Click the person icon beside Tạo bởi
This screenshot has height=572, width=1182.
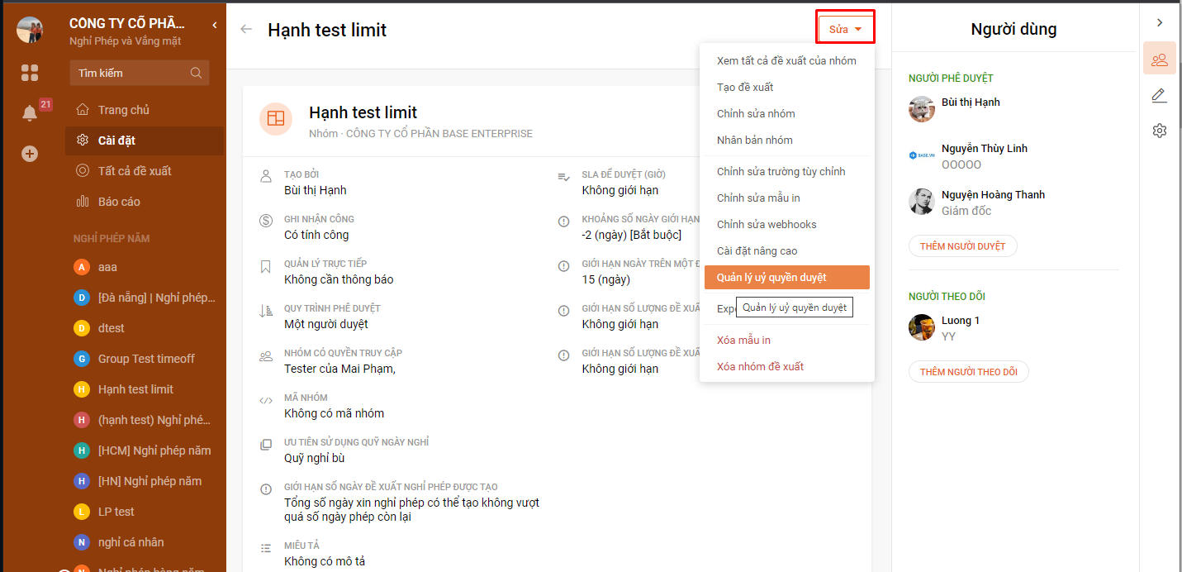pos(266,176)
